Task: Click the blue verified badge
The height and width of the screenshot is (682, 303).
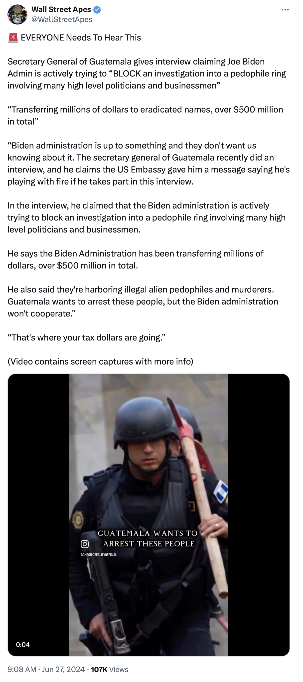Action: tap(97, 10)
